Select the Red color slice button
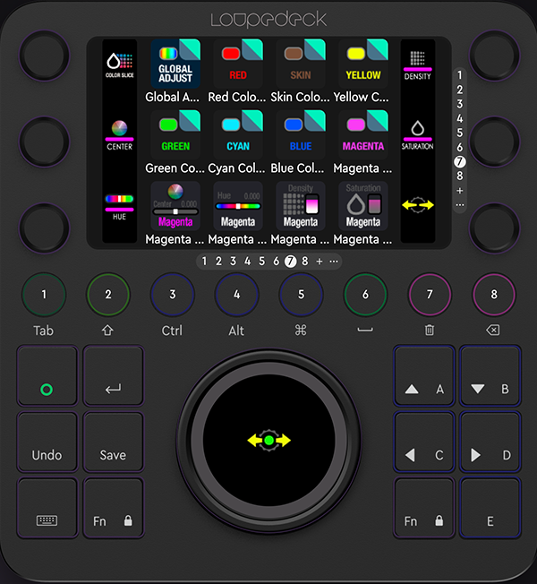 pos(238,64)
